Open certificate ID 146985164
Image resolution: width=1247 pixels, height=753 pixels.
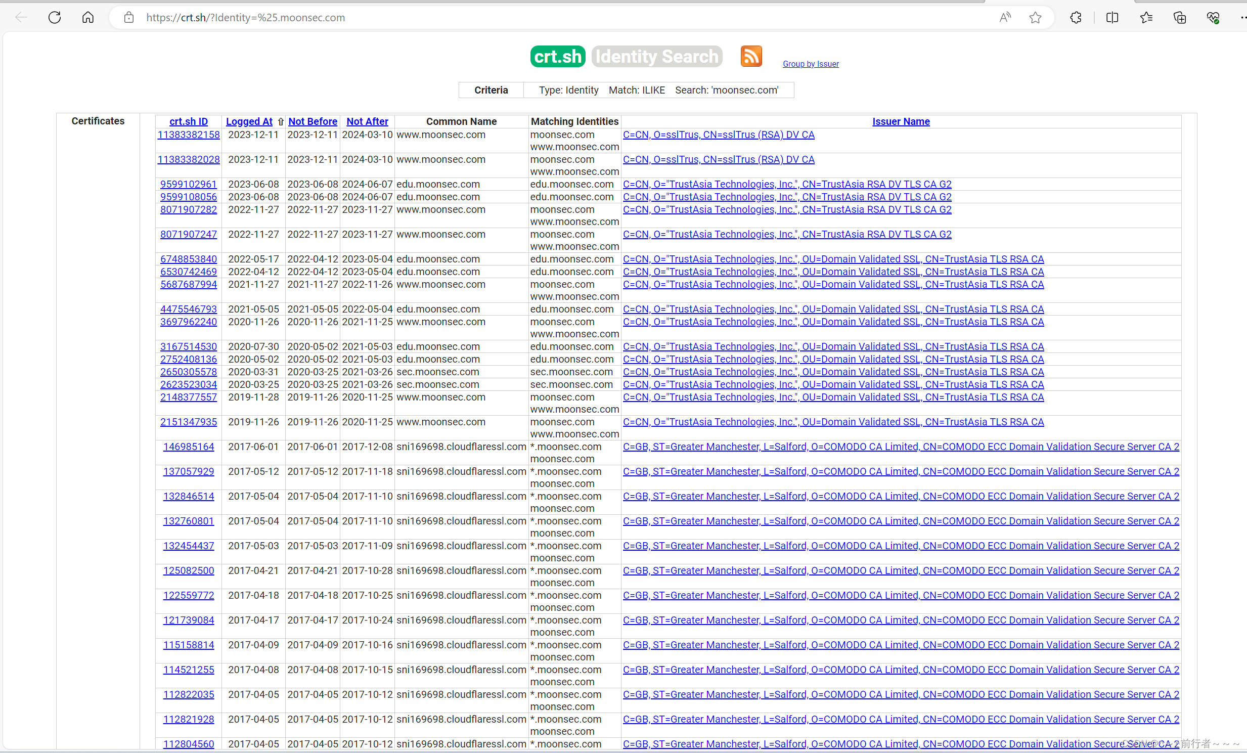point(189,447)
